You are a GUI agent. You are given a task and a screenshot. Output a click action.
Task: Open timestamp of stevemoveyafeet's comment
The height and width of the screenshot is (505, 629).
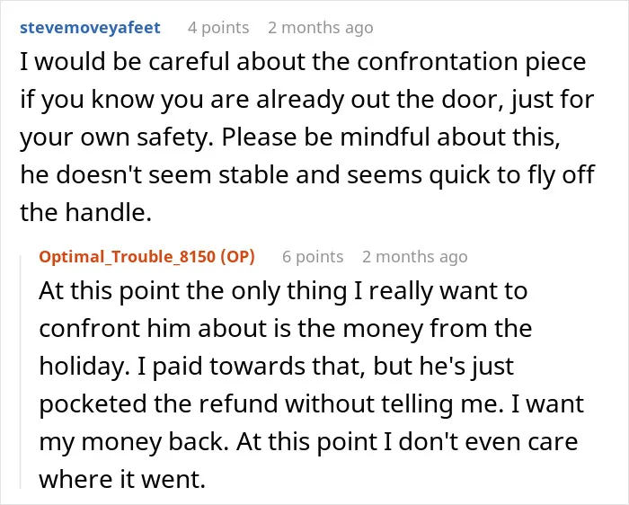pyautogui.click(x=321, y=28)
